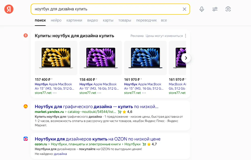Viewport: 251px width, 160px height.
Task: Open the gold MacBook Air thumbnail
Action: [56, 58]
